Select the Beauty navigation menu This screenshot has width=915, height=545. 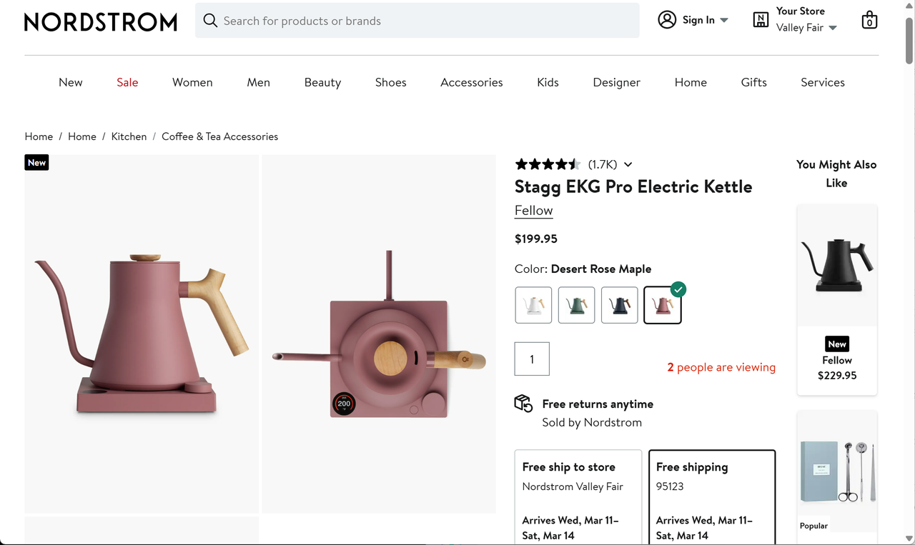point(322,82)
